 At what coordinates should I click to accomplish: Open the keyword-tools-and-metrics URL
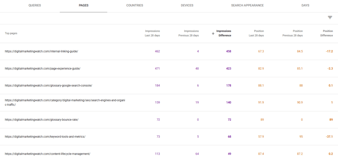click(45, 137)
